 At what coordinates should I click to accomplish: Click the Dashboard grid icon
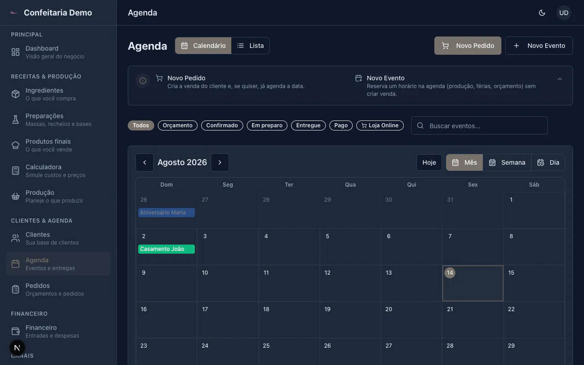[16, 52]
